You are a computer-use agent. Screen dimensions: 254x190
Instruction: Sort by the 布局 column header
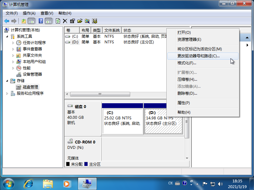(x=85, y=30)
